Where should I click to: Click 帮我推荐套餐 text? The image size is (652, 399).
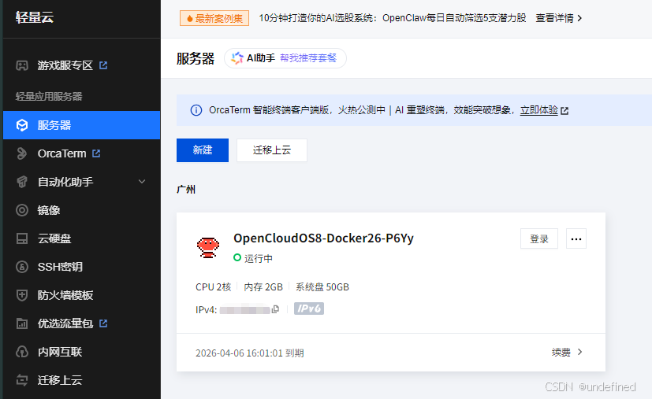point(308,58)
